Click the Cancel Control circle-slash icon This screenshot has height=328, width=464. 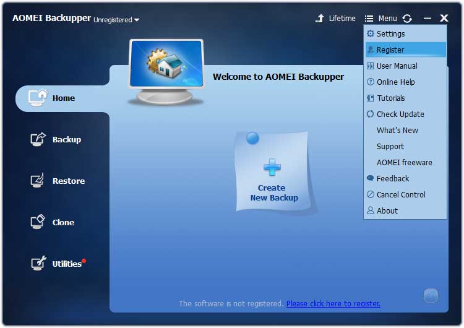[x=371, y=194]
